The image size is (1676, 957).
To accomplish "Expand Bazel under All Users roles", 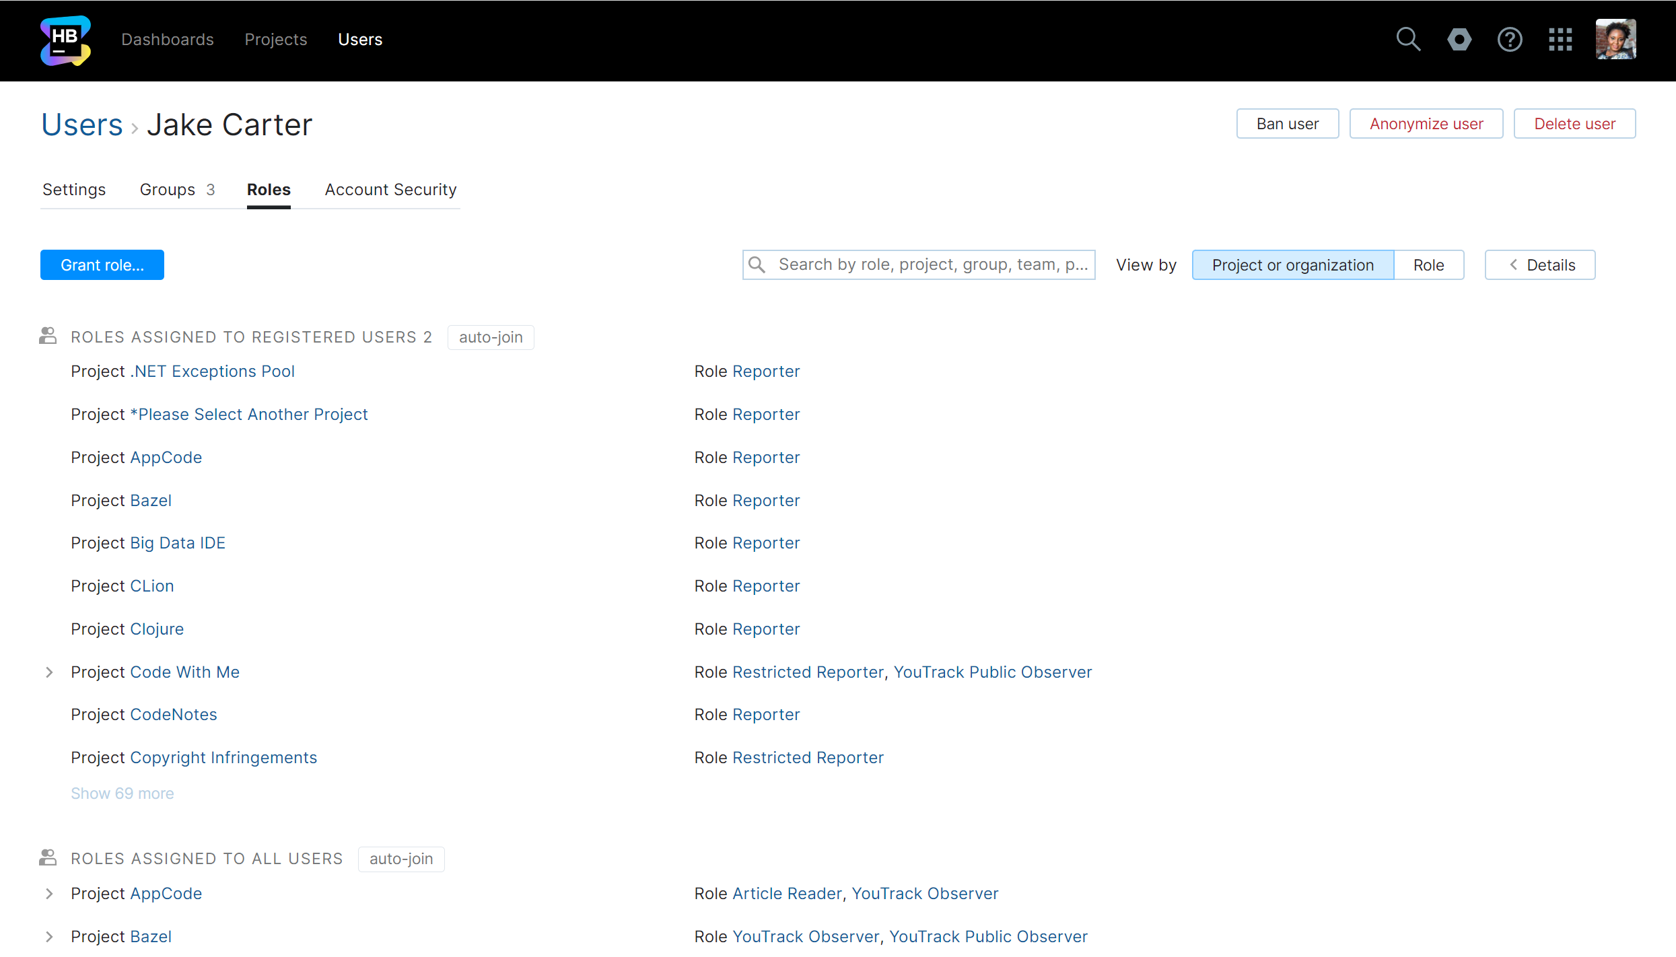I will (49, 936).
